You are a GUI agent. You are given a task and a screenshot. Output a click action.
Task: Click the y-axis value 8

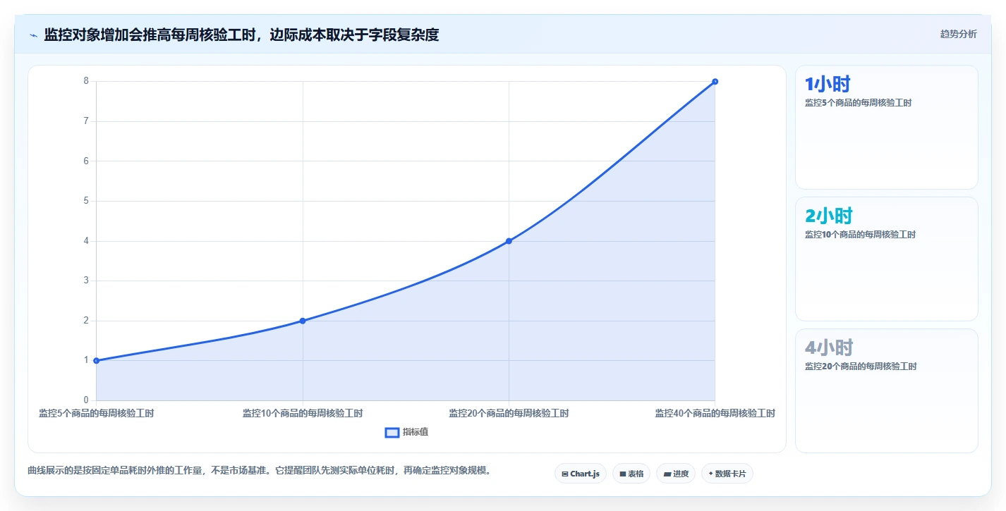coord(86,81)
